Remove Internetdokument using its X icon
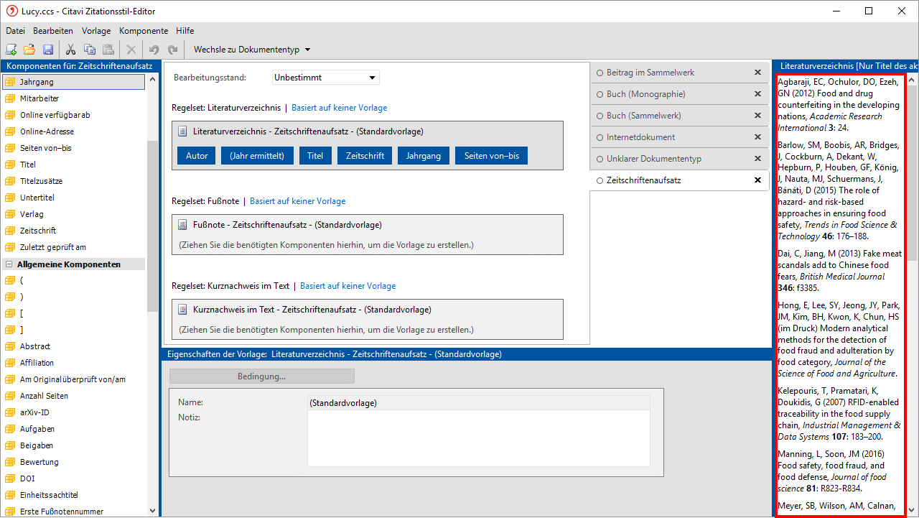Image resolution: width=919 pixels, height=518 pixels. pyautogui.click(x=757, y=137)
